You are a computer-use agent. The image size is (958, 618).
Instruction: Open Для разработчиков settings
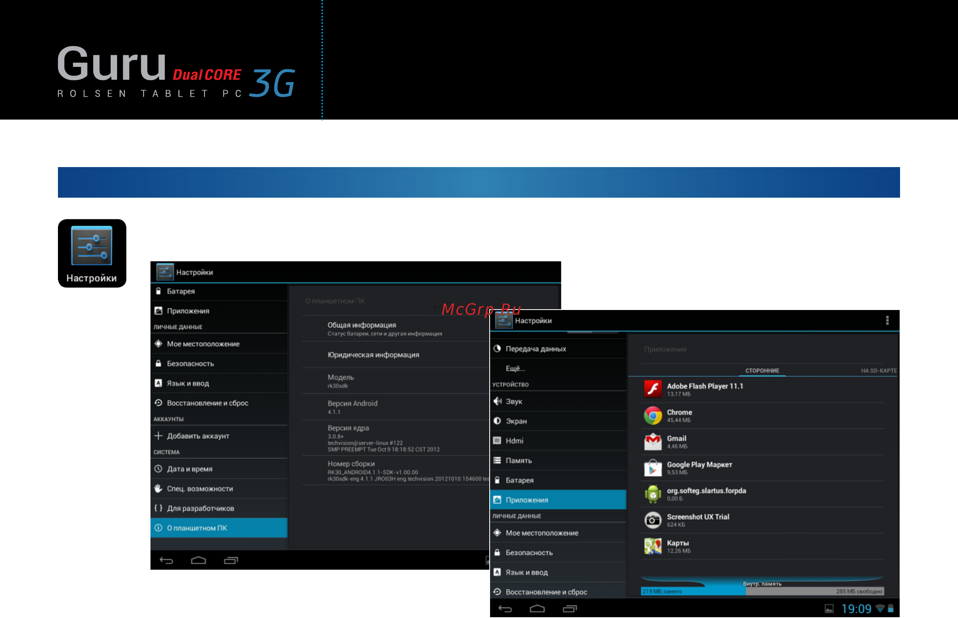219,508
